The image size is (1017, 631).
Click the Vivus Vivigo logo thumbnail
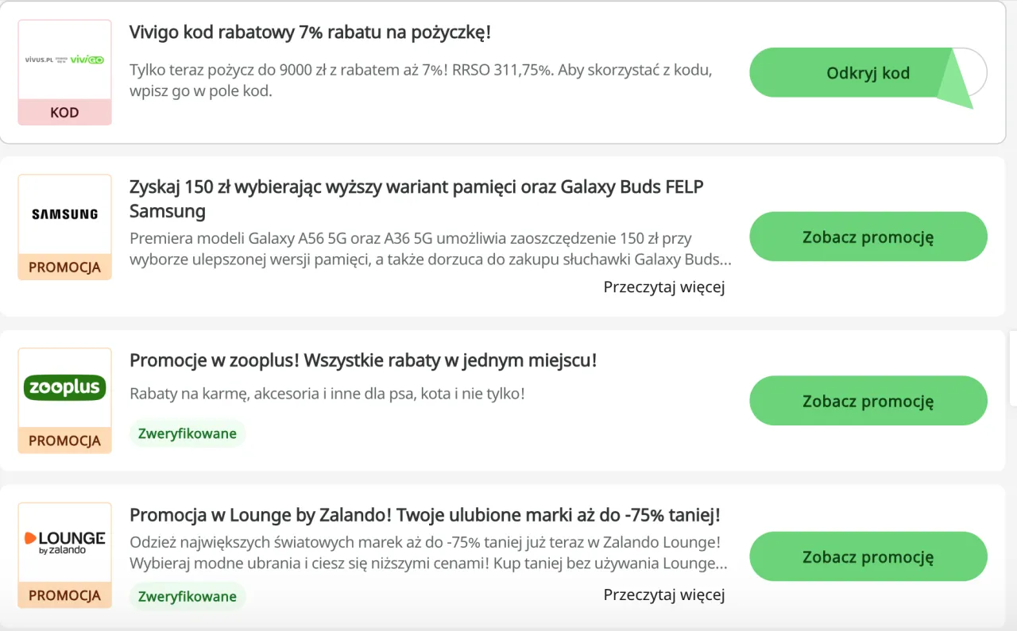pos(64,60)
